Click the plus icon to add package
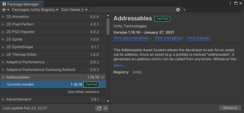 [x=4, y=10]
